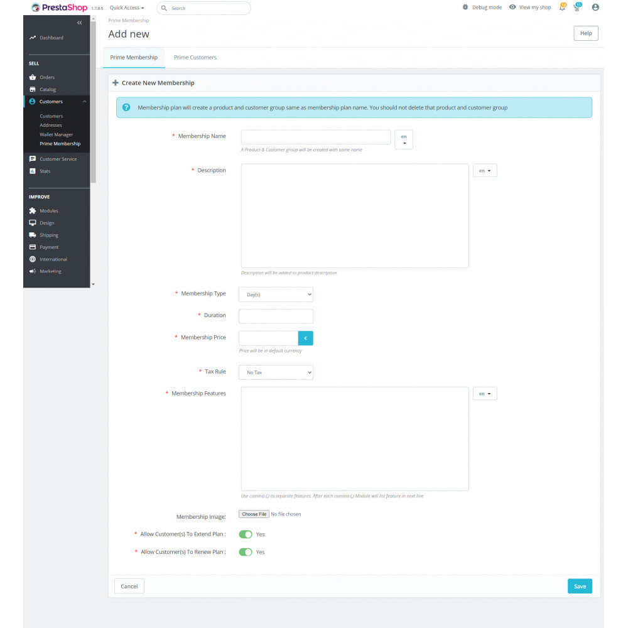Click the plus icon beside Create New Membership

[116, 83]
